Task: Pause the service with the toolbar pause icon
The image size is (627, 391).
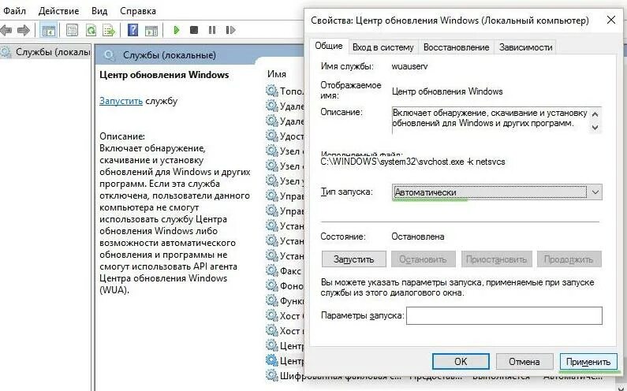Action: (212, 30)
